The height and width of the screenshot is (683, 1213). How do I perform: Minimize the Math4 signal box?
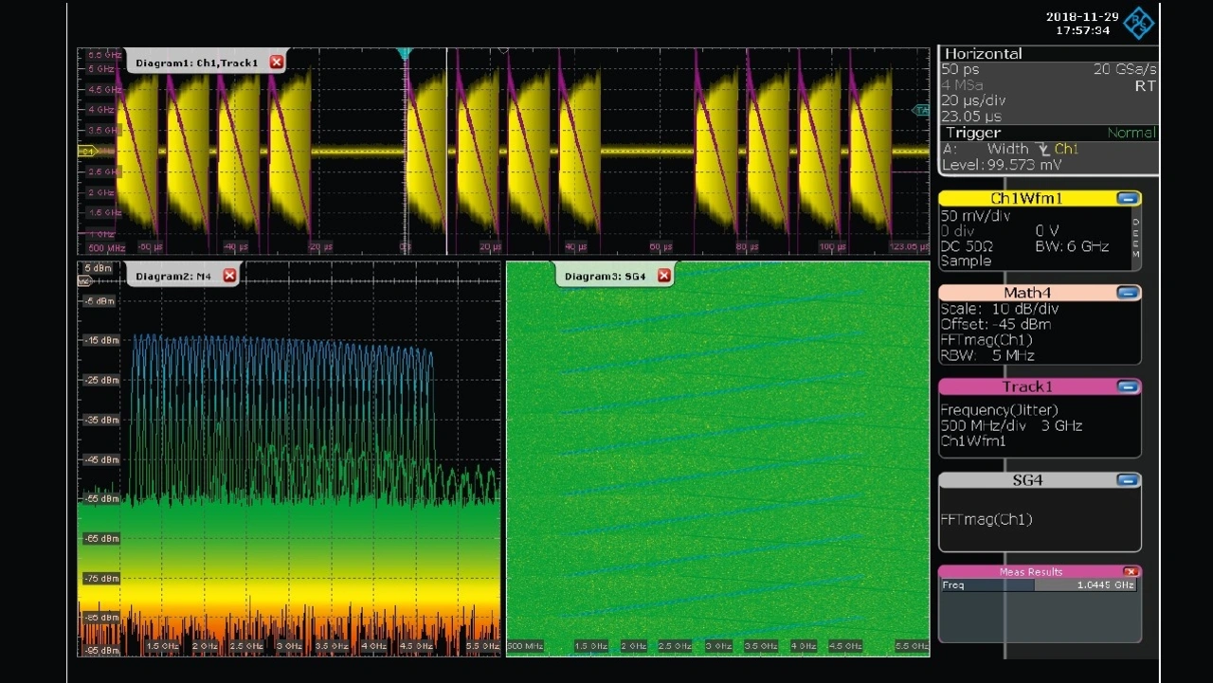(x=1127, y=293)
